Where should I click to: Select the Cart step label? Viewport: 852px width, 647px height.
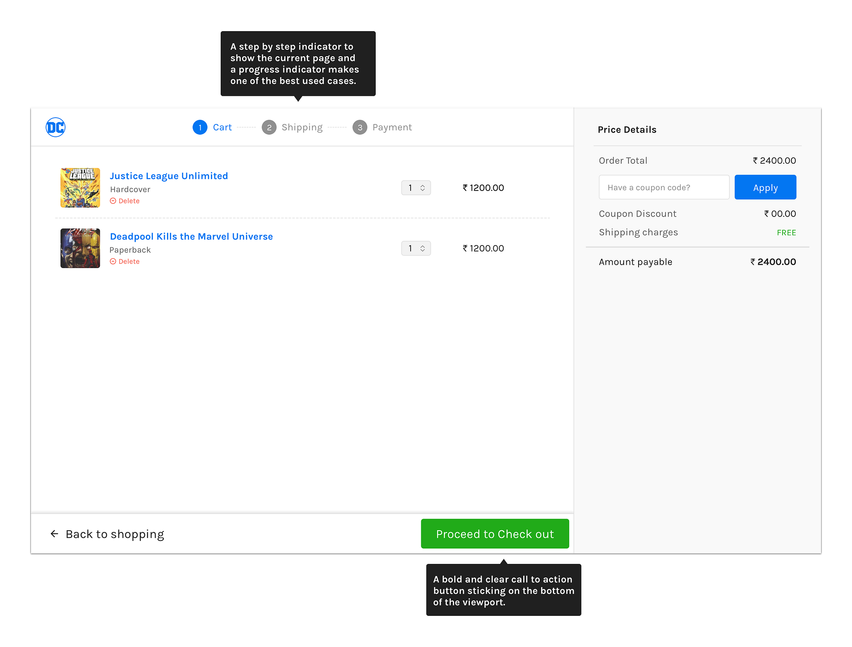[222, 127]
